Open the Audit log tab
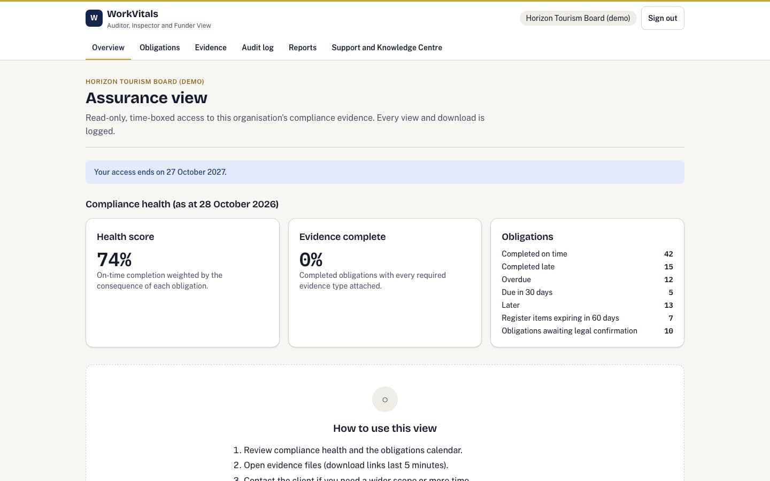Viewport: 770px width, 481px height. click(258, 48)
